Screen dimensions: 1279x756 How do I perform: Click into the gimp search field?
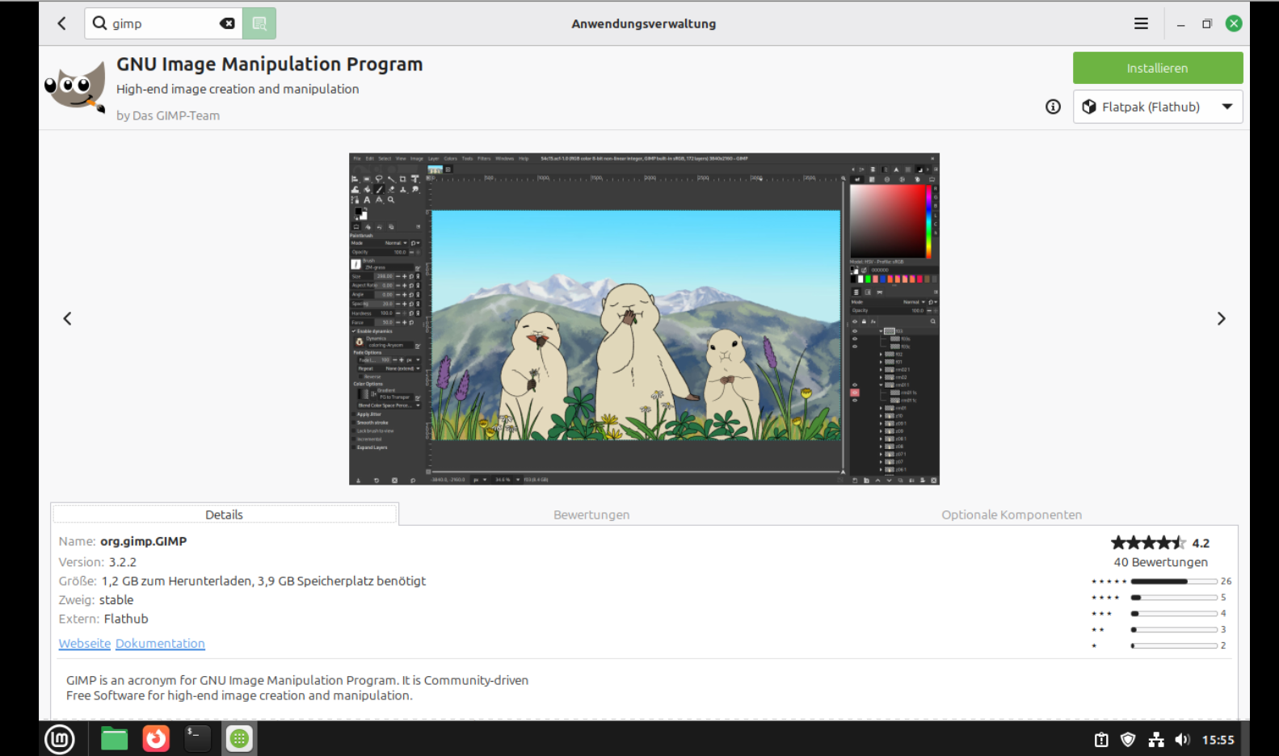[x=162, y=23]
